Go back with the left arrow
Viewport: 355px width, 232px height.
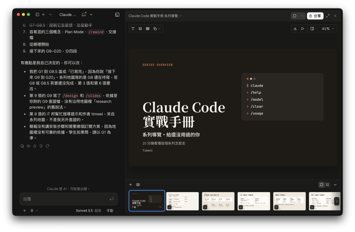tap(44, 15)
